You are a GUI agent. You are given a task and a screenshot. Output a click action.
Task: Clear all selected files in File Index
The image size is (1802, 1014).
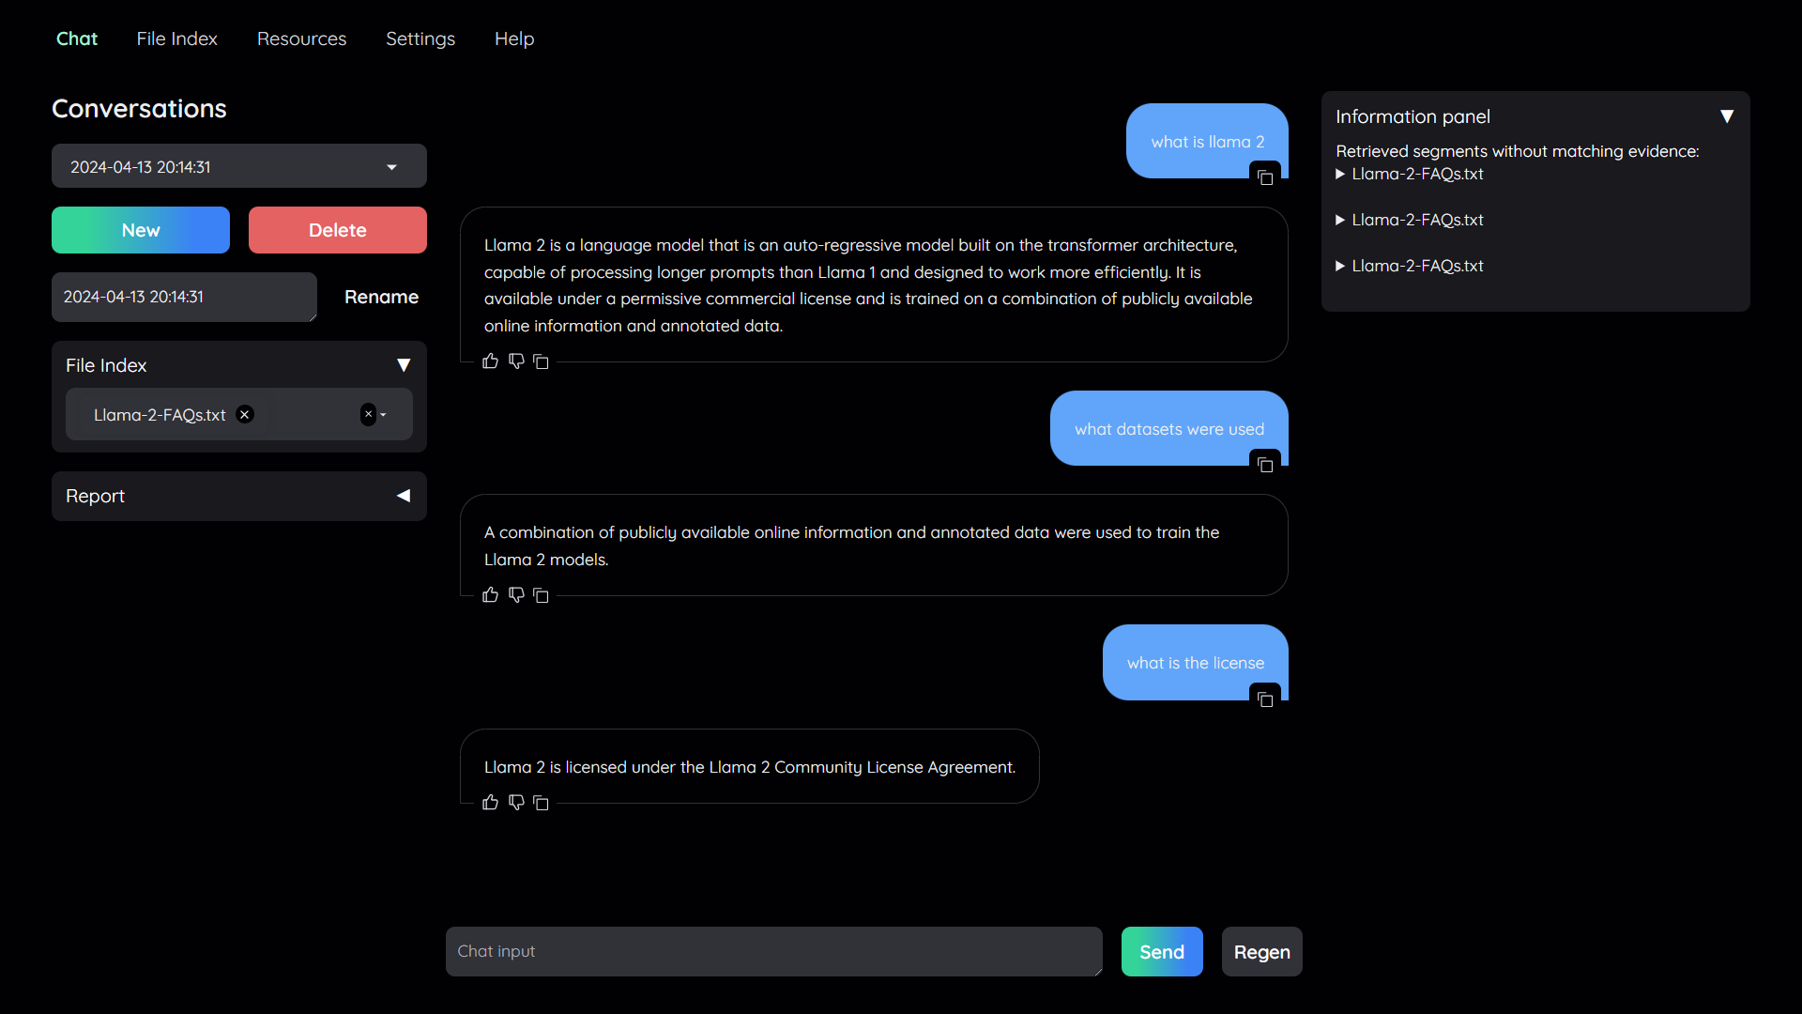368,414
